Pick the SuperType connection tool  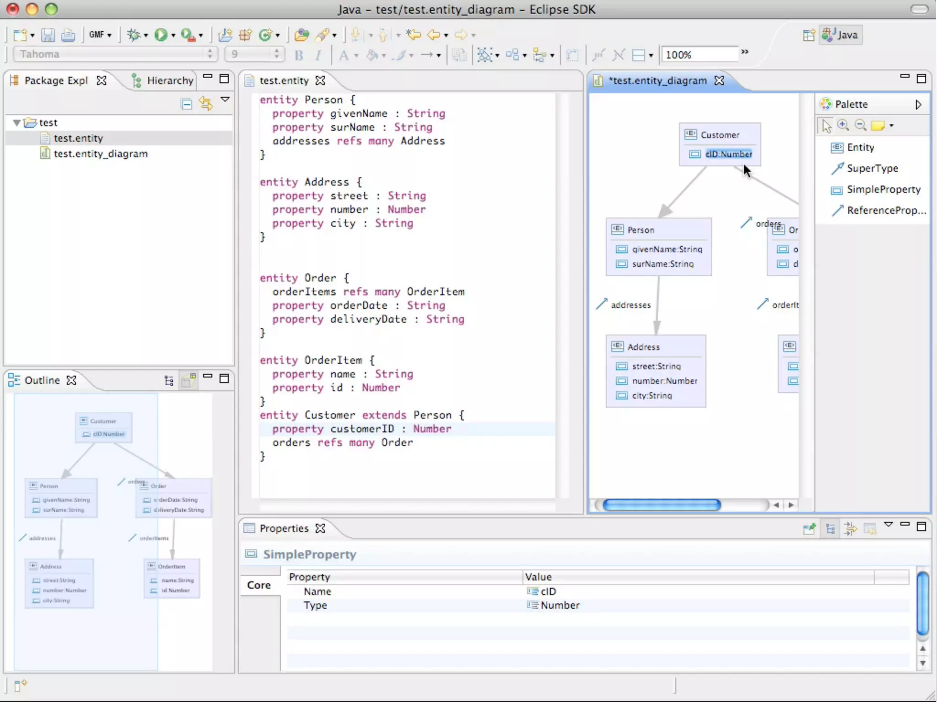point(872,168)
